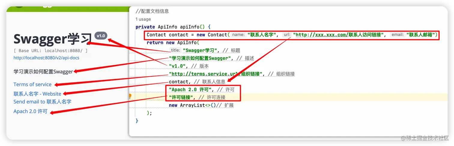Click the lightbulb intention icon in editor gutter
The width and height of the screenshot is (454, 146).
130,96
